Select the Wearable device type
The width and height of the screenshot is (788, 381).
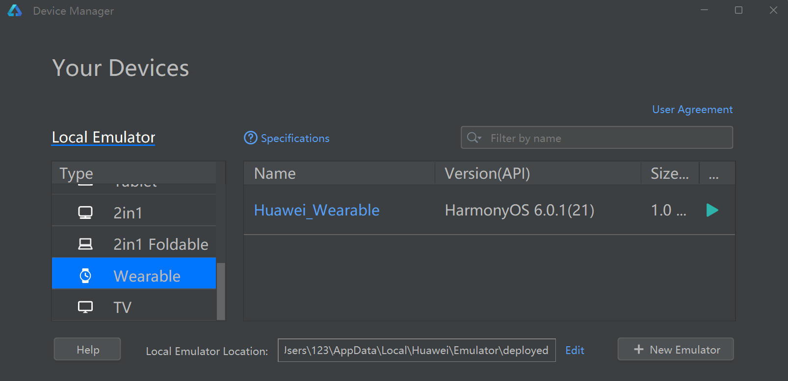coord(134,273)
